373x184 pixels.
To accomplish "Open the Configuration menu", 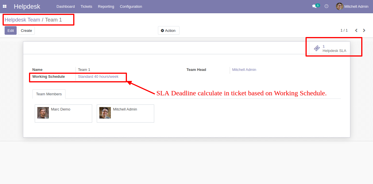I will (131, 6).
